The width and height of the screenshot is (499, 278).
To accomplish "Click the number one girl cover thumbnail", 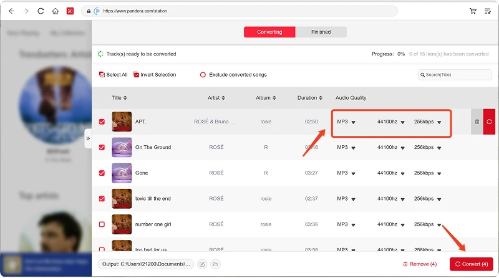I will pyautogui.click(x=122, y=224).
